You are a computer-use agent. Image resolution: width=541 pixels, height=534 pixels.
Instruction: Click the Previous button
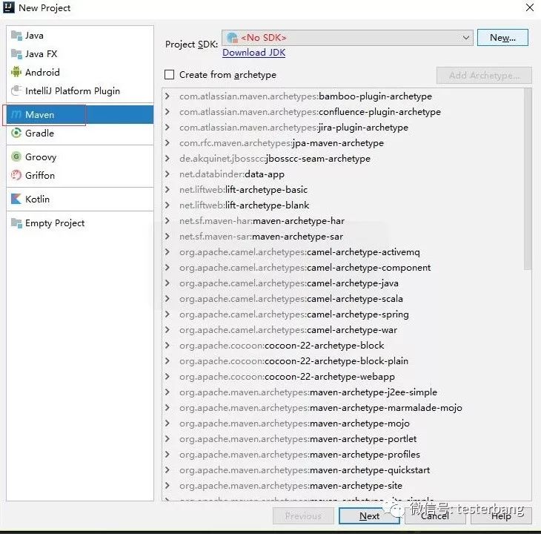click(303, 515)
